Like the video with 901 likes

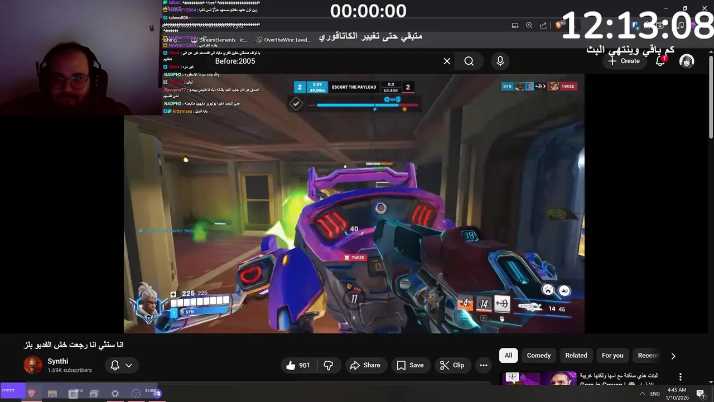(298, 365)
